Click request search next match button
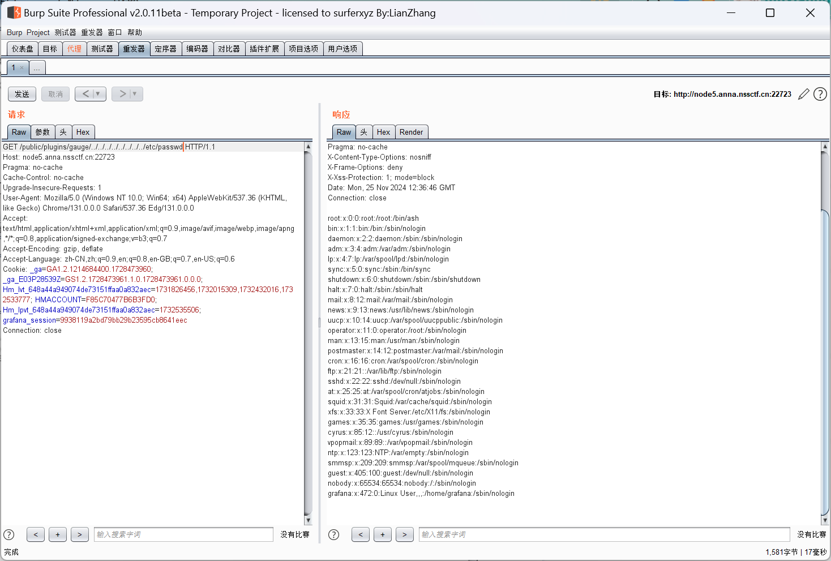Viewport: 831px width, 561px height. pos(80,534)
